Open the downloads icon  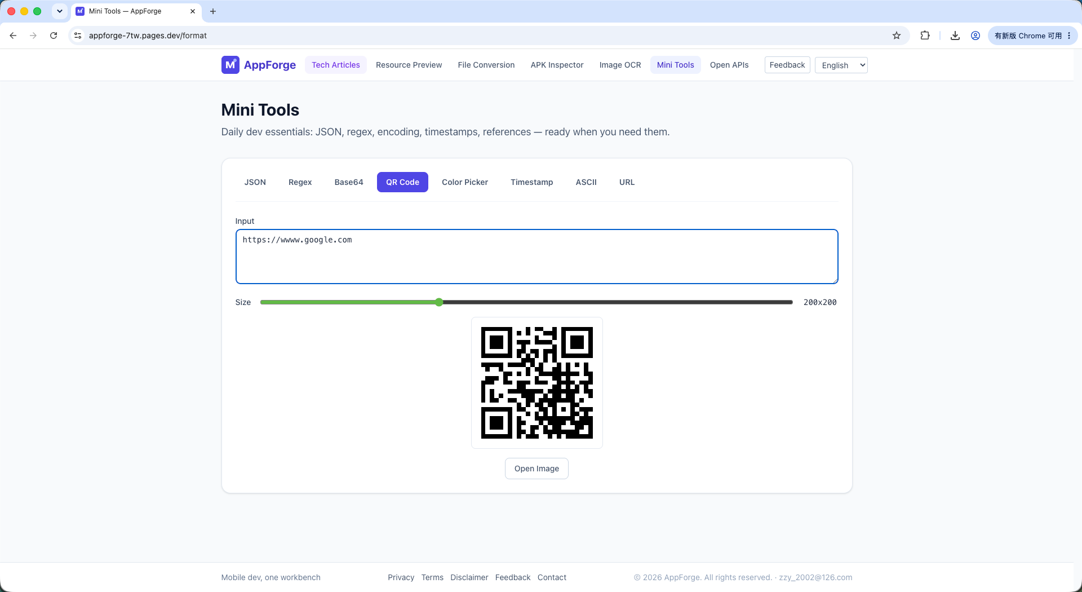[x=955, y=36]
